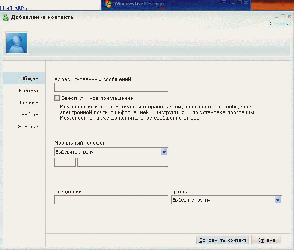294x250 pixels.
Task: Maximize the Windows Live Messenger background window
Action: tap(240, 2)
